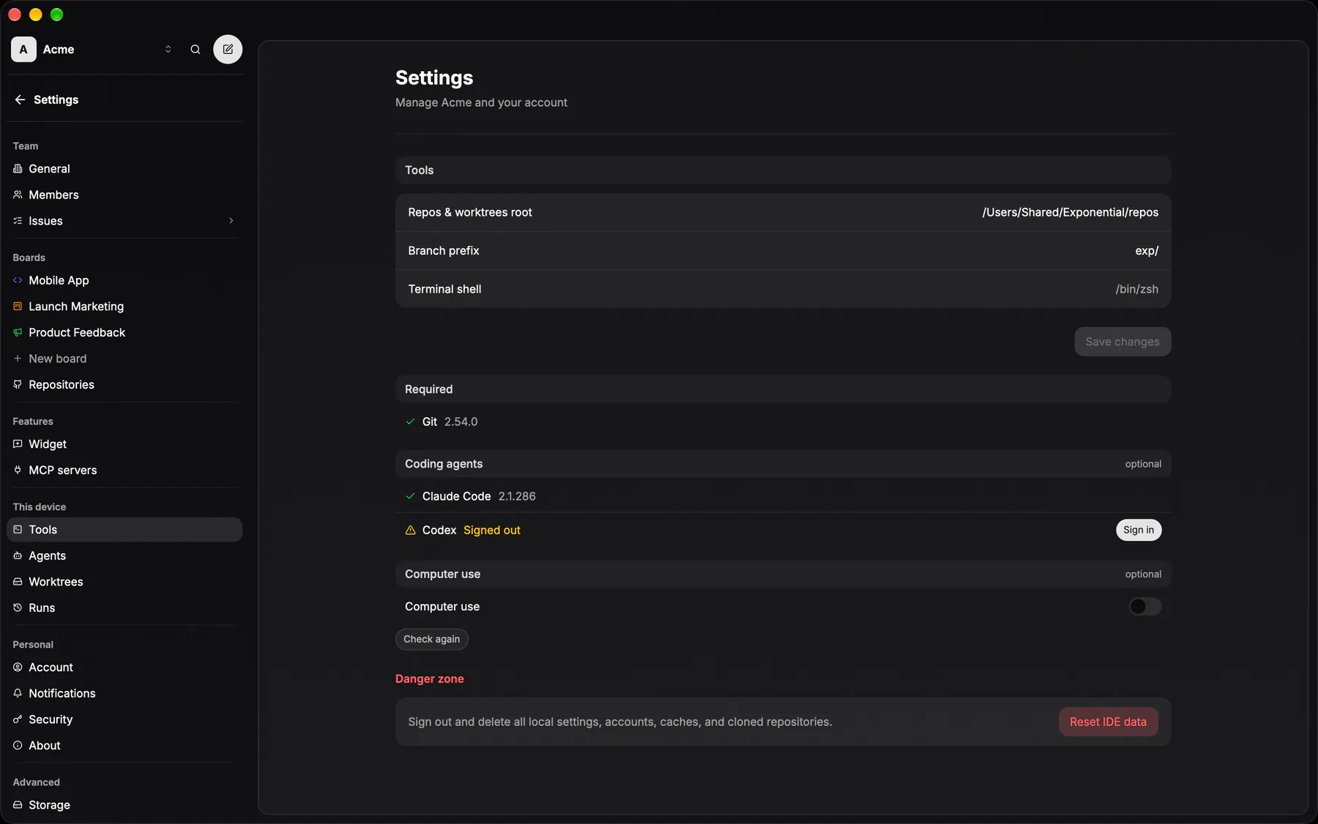Viewport: 1318px width, 824px height.
Task: Click the Save changes button
Action: coord(1122,342)
